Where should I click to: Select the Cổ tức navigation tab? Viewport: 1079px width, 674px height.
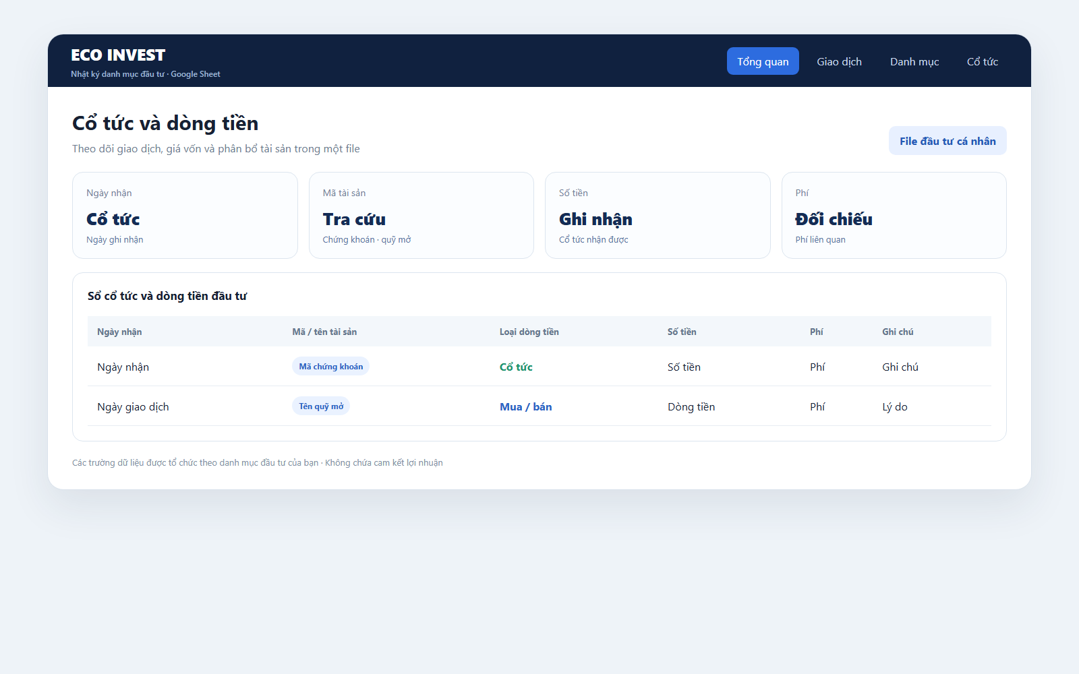(x=983, y=61)
